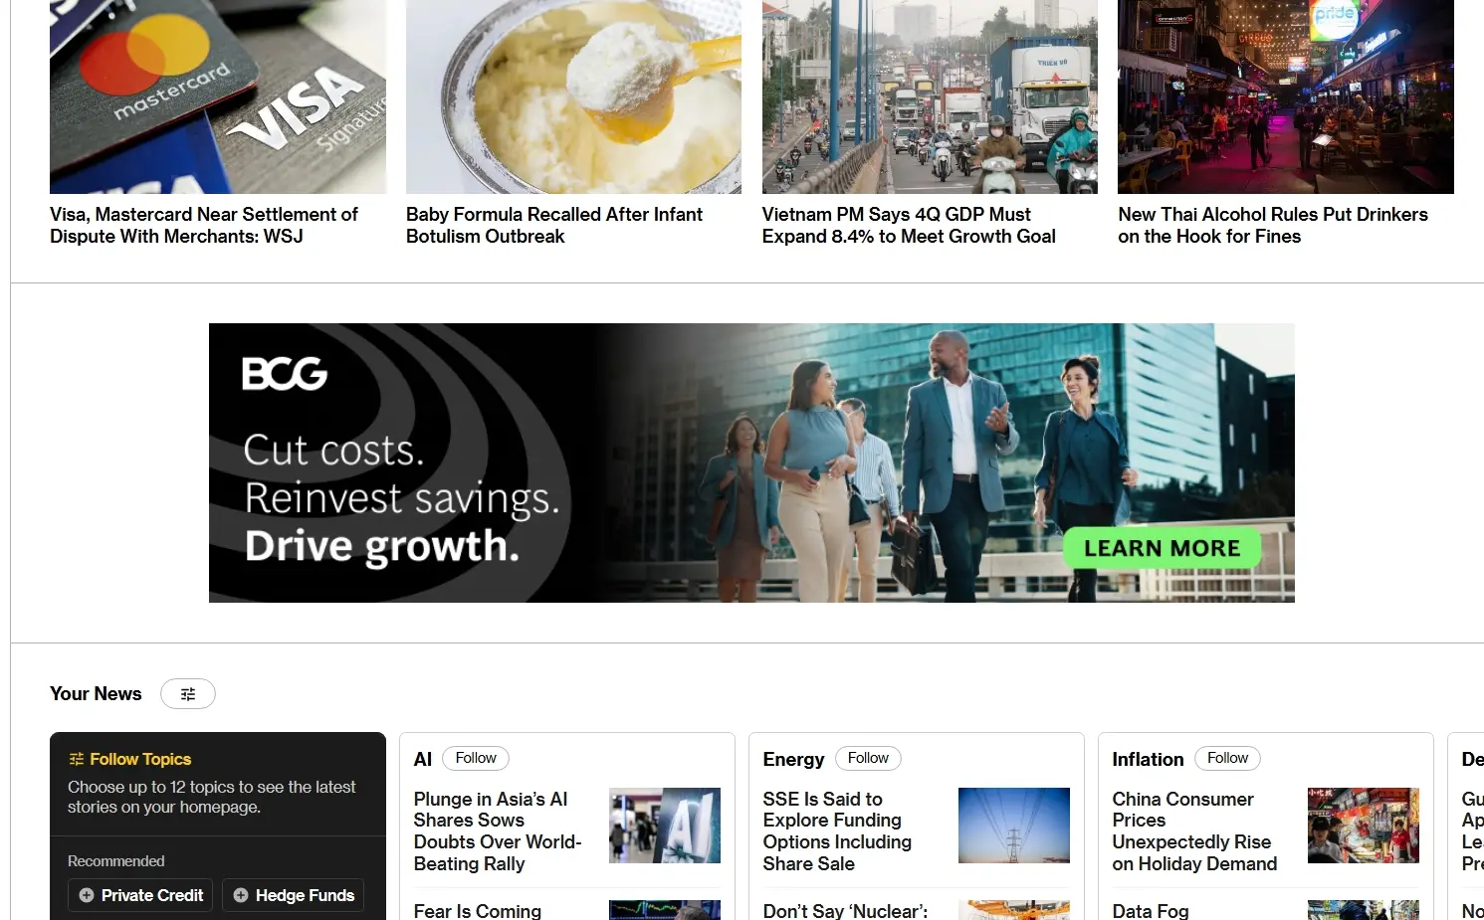Follow the Energy topic
Viewport: 1484px width, 920px height.
(867, 758)
